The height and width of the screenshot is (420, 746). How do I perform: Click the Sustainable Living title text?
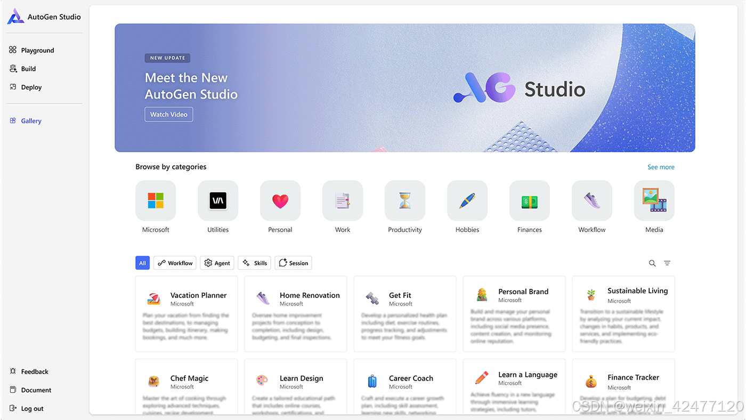click(637, 290)
